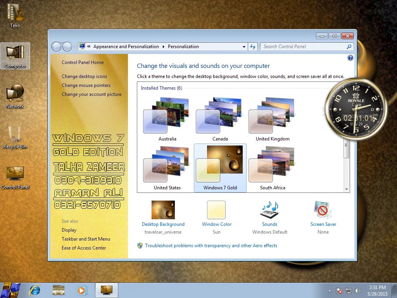Maximize the Personalization window
Screen dimensions: 397x298
coord(335,36)
